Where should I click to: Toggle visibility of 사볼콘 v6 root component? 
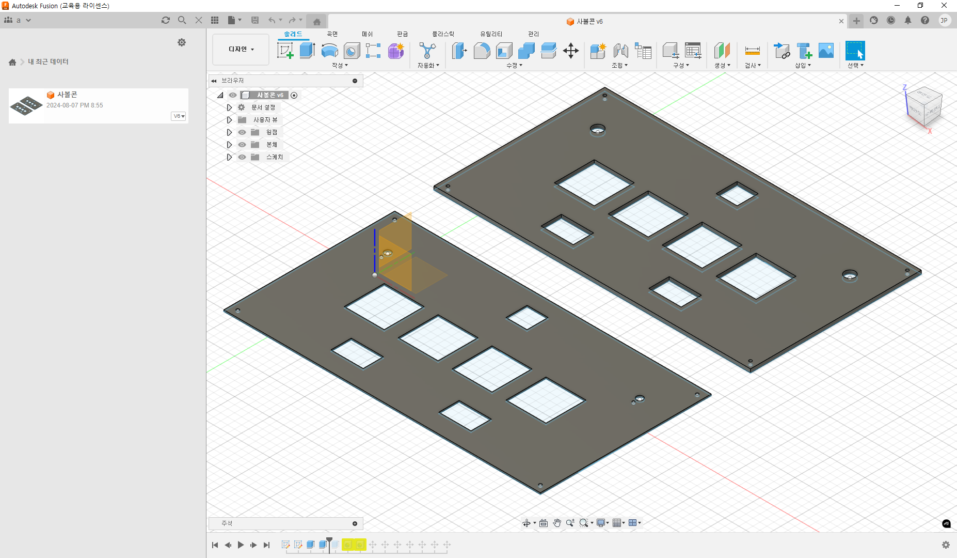[x=233, y=95]
